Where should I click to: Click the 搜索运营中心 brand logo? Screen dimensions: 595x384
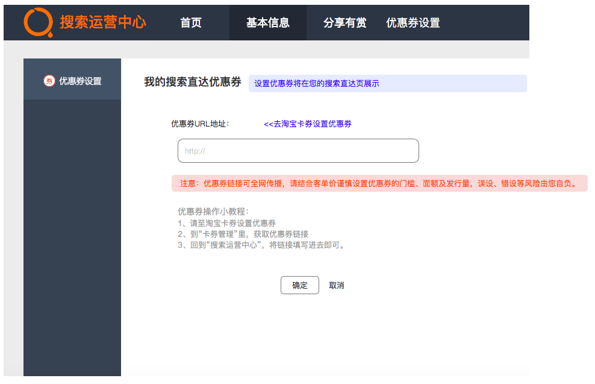(103, 22)
